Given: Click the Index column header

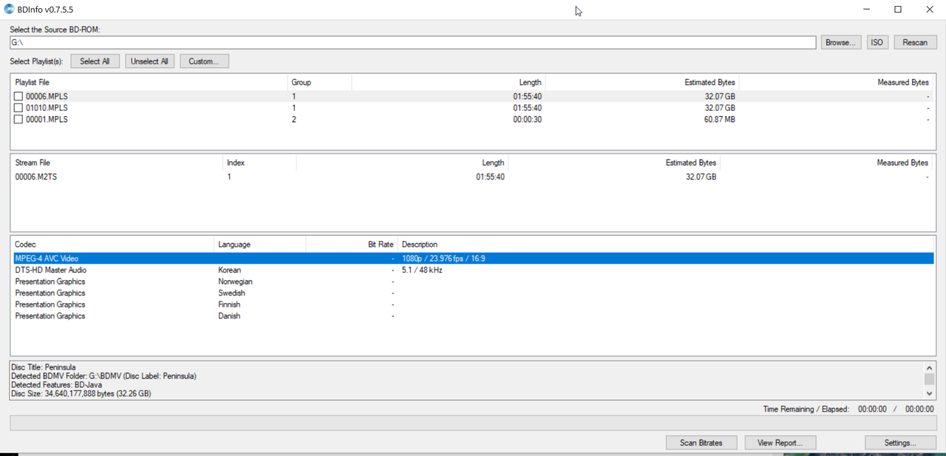Looking at the screenshot, I should point(259,163).
